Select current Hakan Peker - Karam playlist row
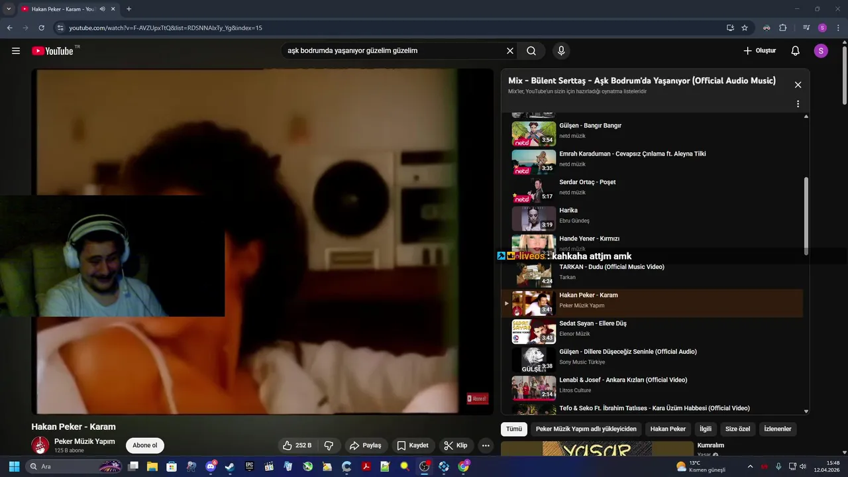Screen dimensions: 848x477 coord(653,303)
